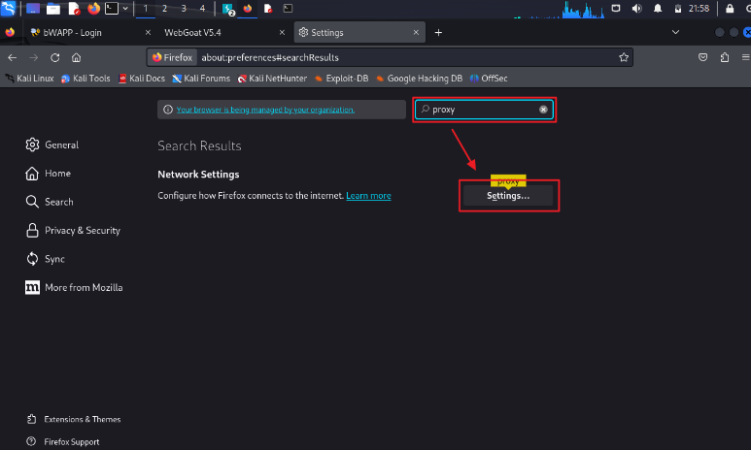
Task: Open the Google Hacking DB bookmark
Action: tap(419, 79)
